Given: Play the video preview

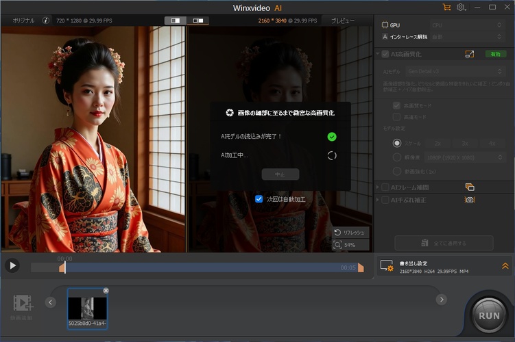Looking at the screenshot, I should (12, 265).
